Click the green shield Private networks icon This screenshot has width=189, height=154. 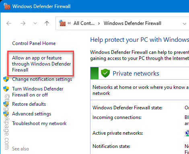[105, 73]
